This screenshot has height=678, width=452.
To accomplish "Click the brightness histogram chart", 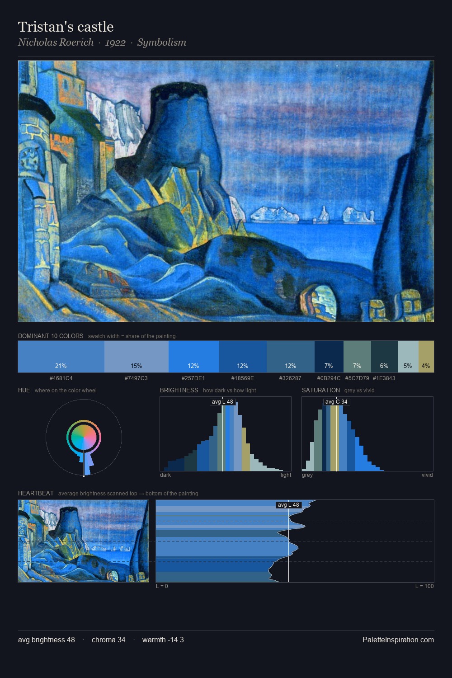I will [x=226, y=434].
